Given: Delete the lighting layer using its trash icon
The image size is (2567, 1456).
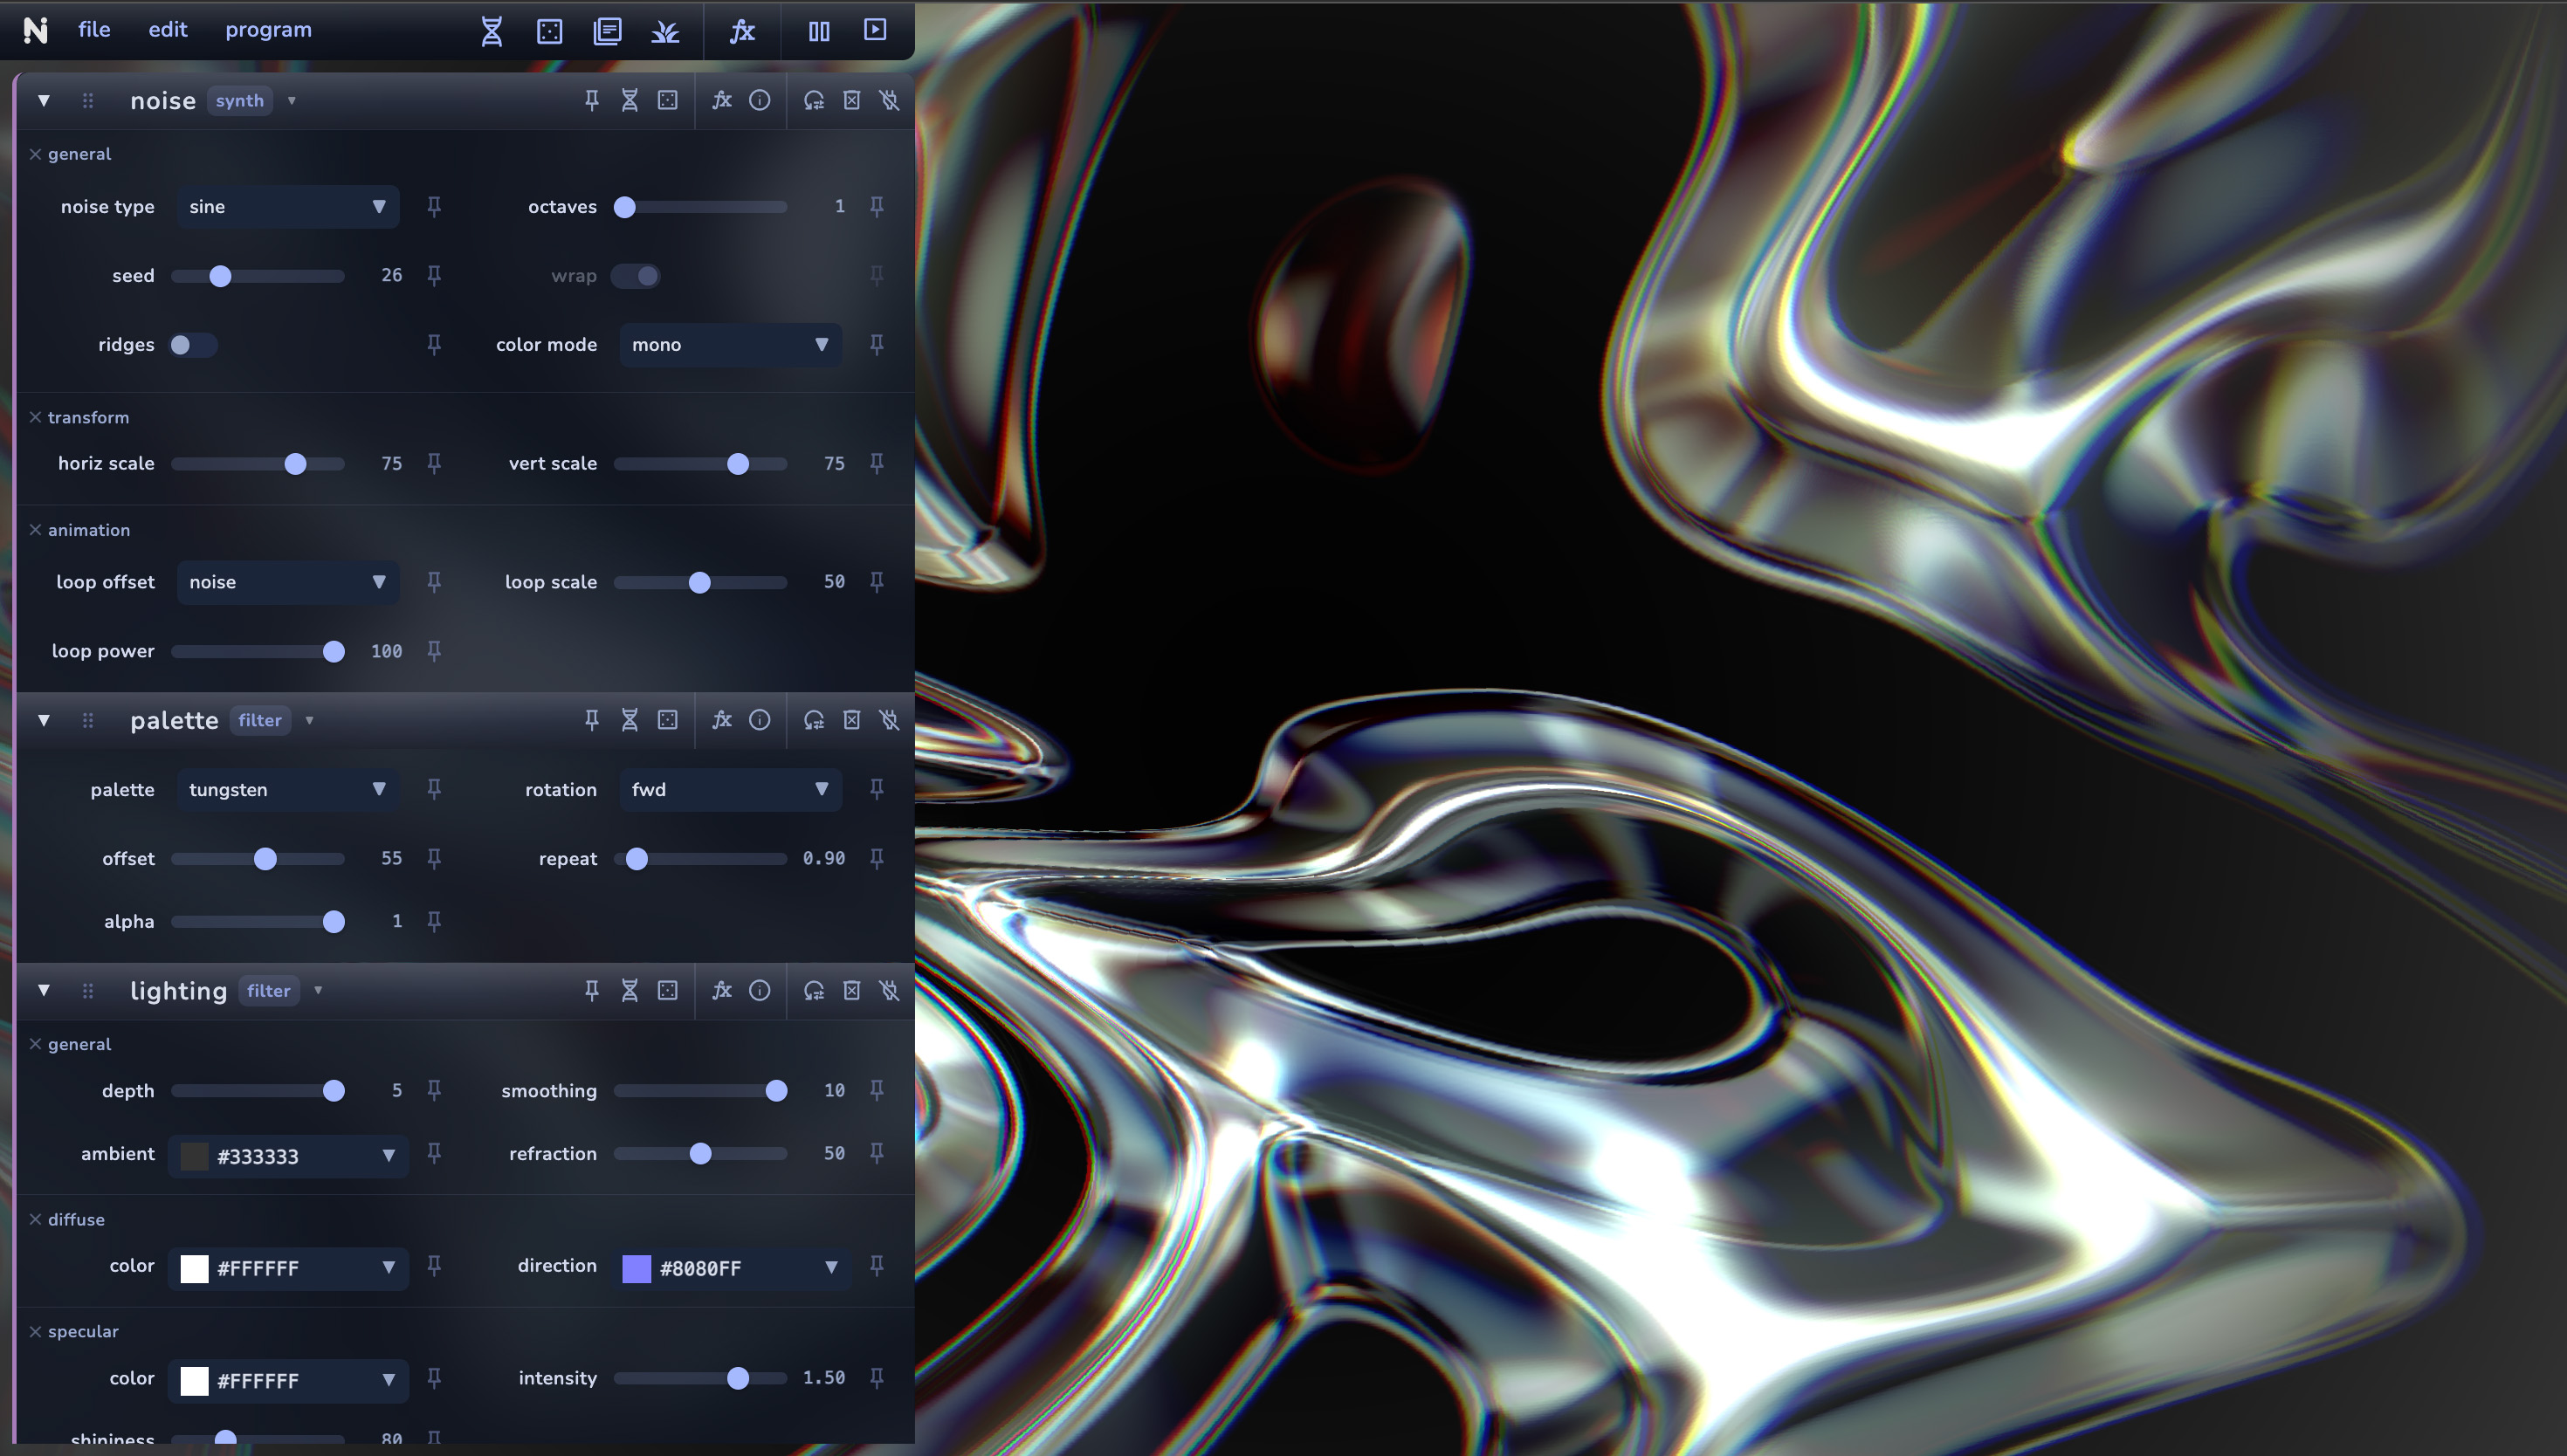Looking at the screenshot, I should (x=851, y=991).
